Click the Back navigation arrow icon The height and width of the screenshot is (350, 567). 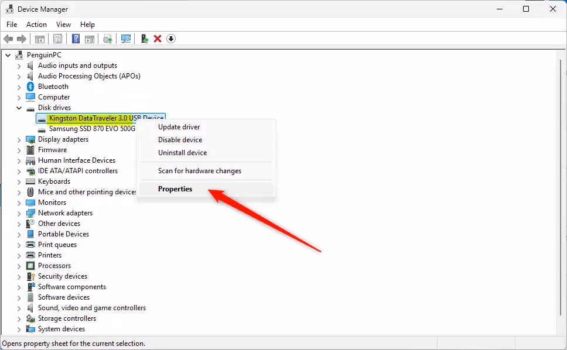pyautogui.click(x=8, y=39)
